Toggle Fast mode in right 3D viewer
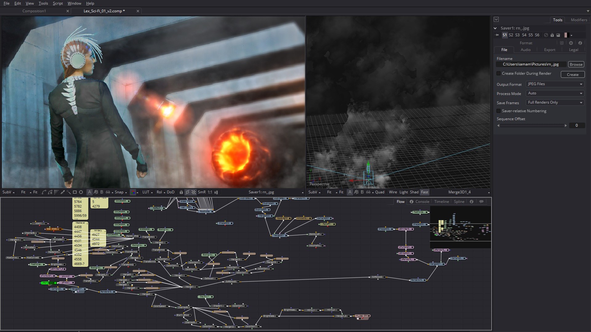Image resolution: width=591 pixels, height=332 pixels. [425, 192]
